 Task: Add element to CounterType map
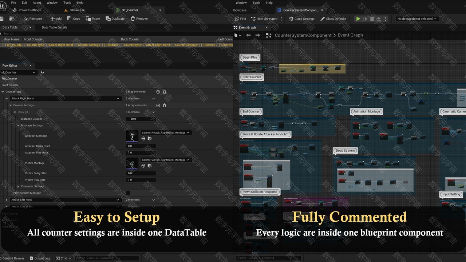coord(158,92)
